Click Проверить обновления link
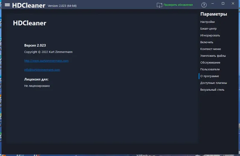The image size is (240, 156). (x=178, y=5)
